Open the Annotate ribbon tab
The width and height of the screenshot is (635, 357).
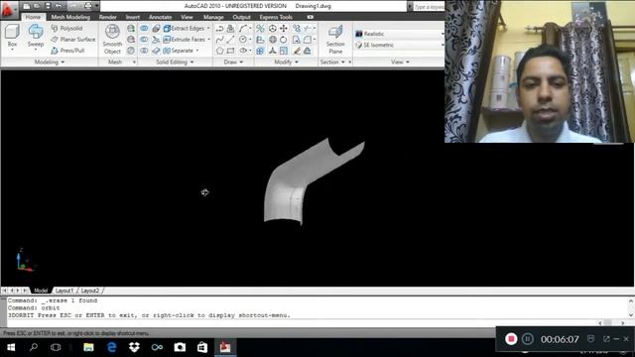(x=161, y=17)
